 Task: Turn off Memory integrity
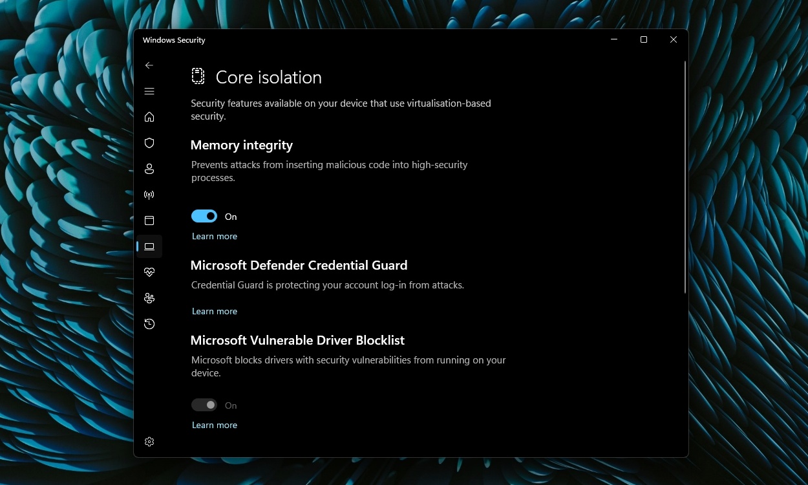[x=204, y=216]
